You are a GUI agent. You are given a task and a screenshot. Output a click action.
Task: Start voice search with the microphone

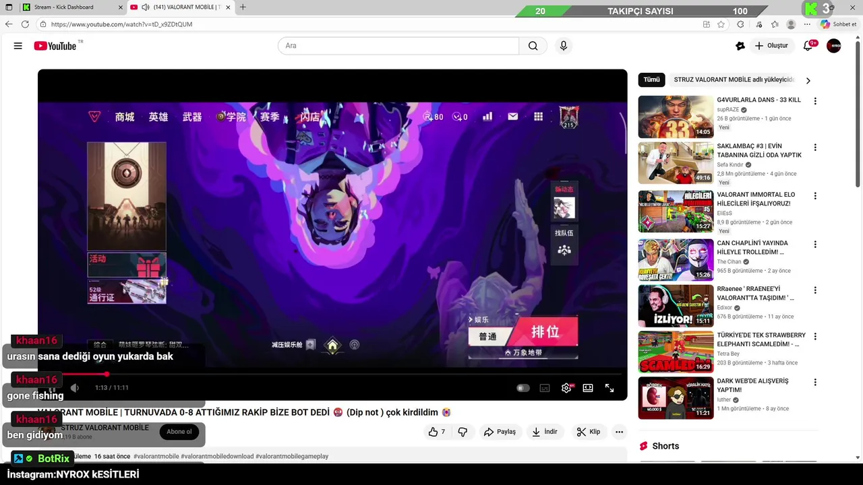click(x=564, y=46)
